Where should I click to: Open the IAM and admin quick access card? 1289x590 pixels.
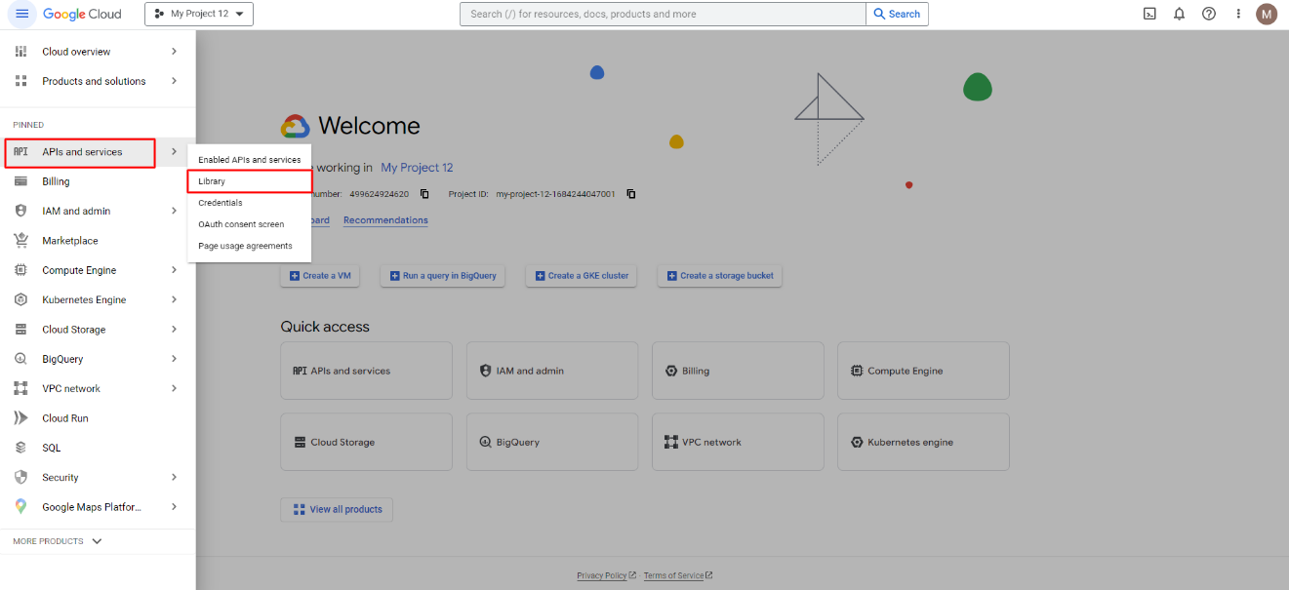click(552, 371)
